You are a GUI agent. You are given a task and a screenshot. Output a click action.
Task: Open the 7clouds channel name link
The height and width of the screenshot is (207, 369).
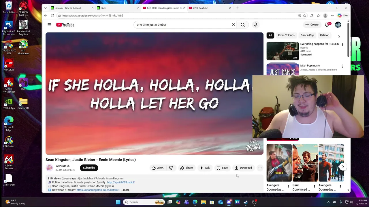(61, 166)
